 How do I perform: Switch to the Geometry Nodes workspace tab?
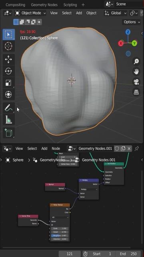point(44,5)
